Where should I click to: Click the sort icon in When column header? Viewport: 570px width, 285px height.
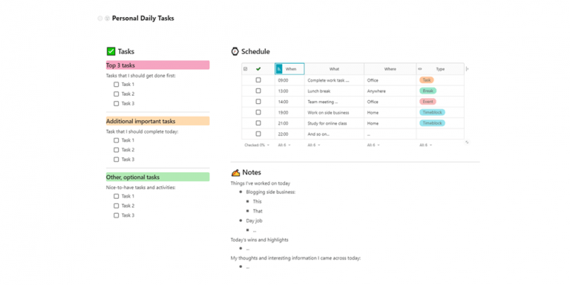click(279, 69)
